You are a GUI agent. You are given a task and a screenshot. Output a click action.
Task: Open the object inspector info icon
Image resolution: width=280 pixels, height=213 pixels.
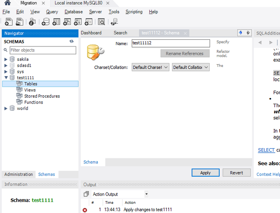pos(32,22)
